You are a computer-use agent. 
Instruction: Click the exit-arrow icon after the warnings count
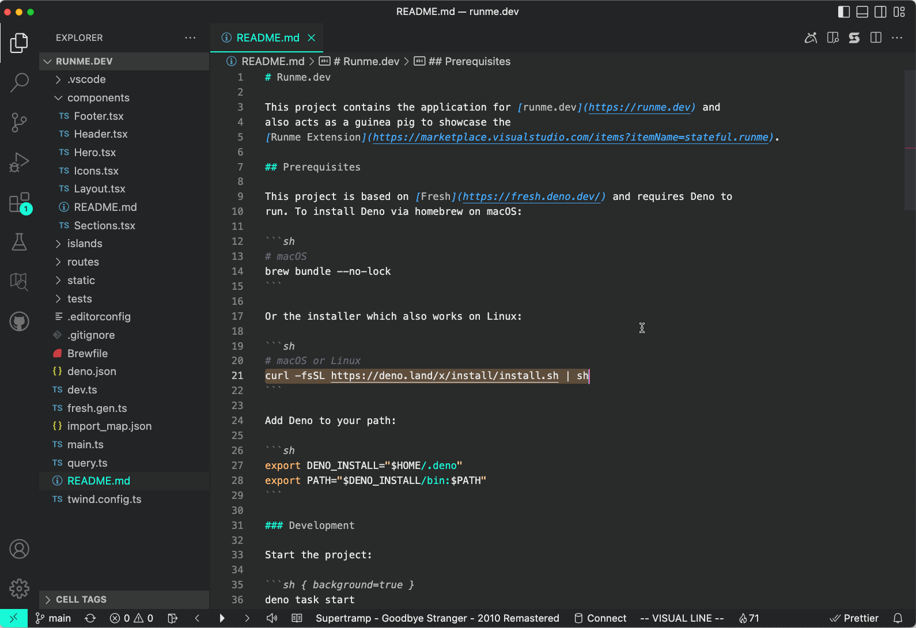pyautogui.click(x=172, y=618)
